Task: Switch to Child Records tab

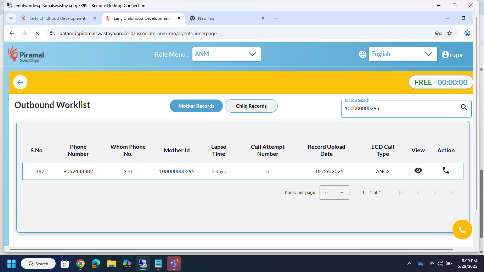Action: pos(251,106)
